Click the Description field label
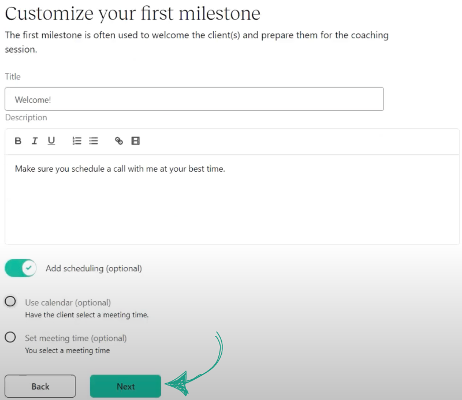The image size is (462, 400). pos(26,117)
